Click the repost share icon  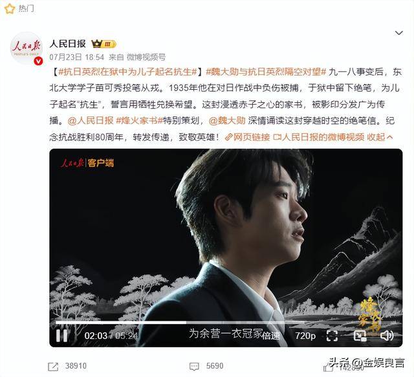click(x=53, y=367)
